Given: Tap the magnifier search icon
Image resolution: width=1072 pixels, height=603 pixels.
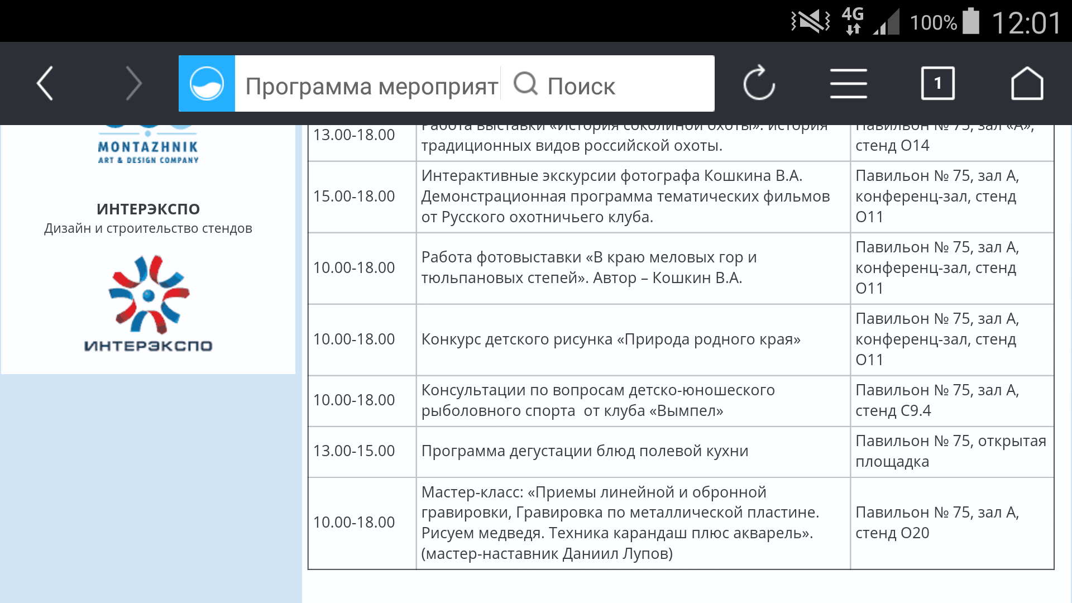Looking at the screenshot, I should pyautogui.click(x=525, y=84).
